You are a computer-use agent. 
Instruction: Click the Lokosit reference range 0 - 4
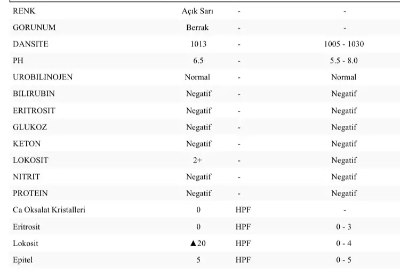[344, 244]
